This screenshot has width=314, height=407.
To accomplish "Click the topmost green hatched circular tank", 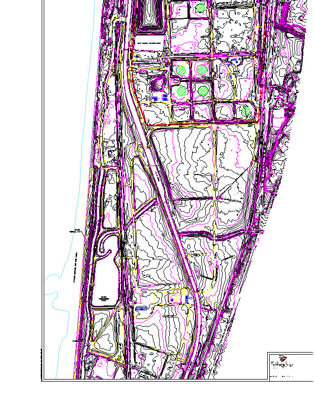I will [x=201, y=7].
